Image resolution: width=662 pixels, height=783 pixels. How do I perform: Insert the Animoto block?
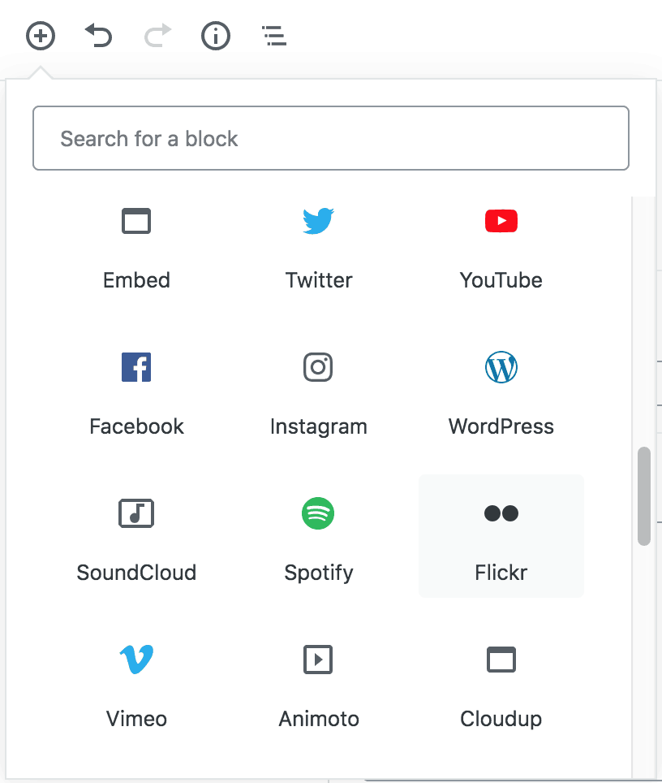point(319,682)
